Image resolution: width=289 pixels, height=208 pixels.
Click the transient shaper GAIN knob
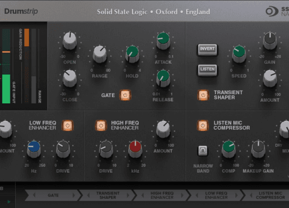(x=270, y=40)
